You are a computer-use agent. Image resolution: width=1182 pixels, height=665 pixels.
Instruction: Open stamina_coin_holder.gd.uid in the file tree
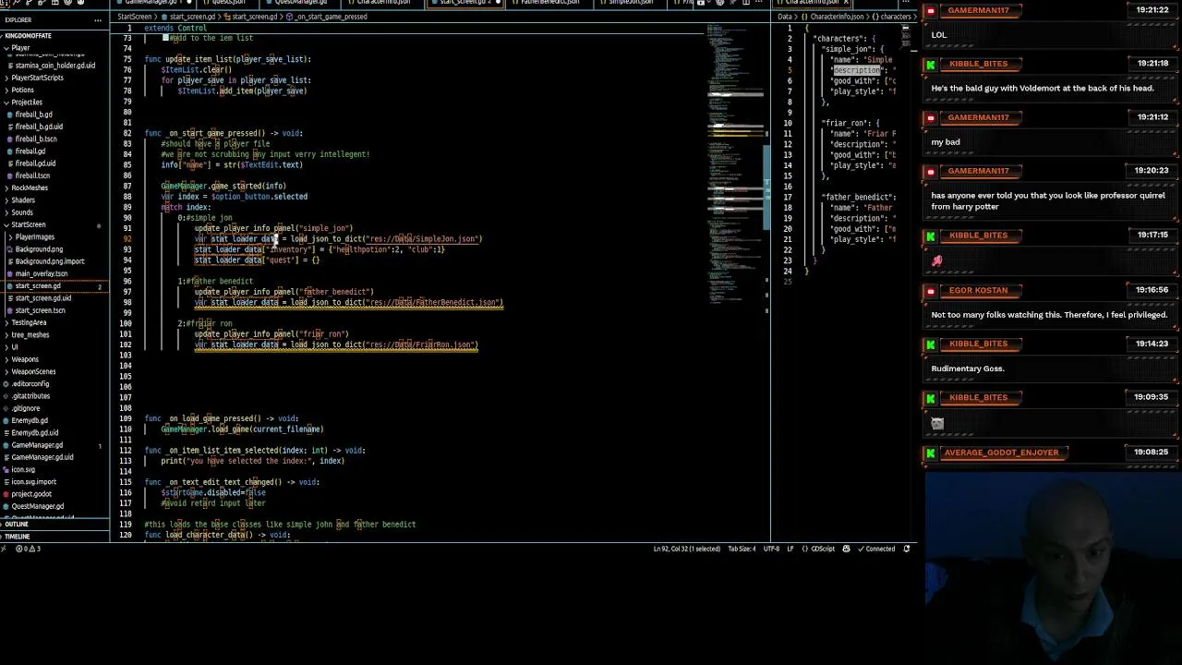[54, 66]
